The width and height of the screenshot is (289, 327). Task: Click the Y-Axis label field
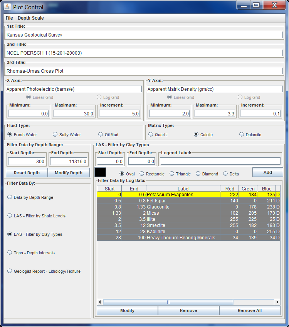pyautogui.click(x=215, y=89)
